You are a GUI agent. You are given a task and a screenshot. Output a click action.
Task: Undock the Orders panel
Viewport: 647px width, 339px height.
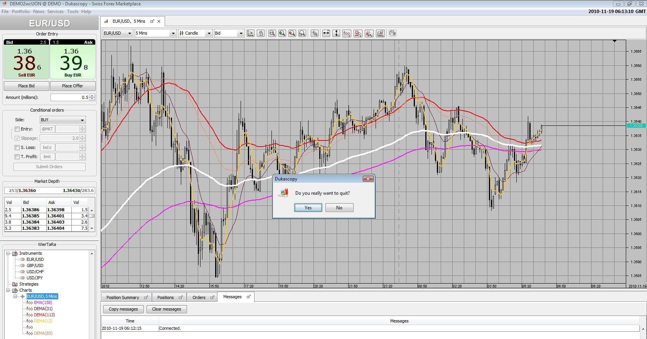[212, 297]
